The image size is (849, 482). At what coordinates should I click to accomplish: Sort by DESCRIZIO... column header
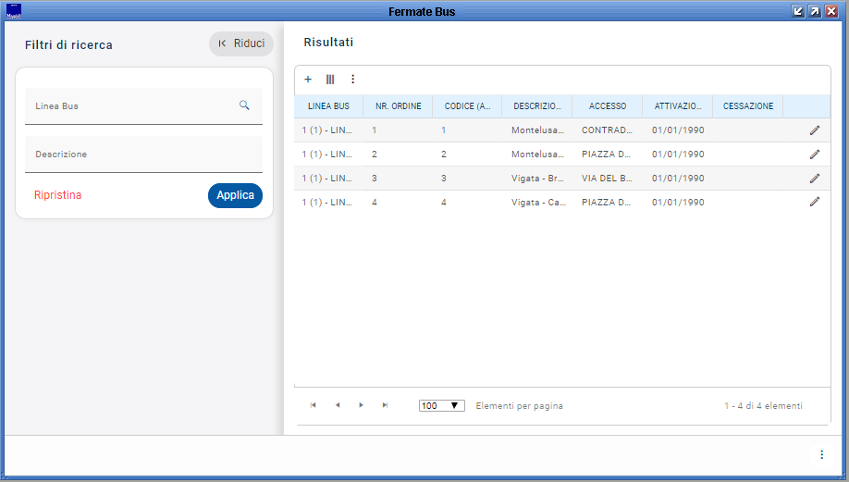(x=537, y=106)
